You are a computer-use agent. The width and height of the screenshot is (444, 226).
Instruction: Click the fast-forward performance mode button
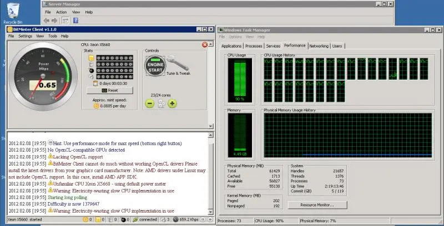210,219
